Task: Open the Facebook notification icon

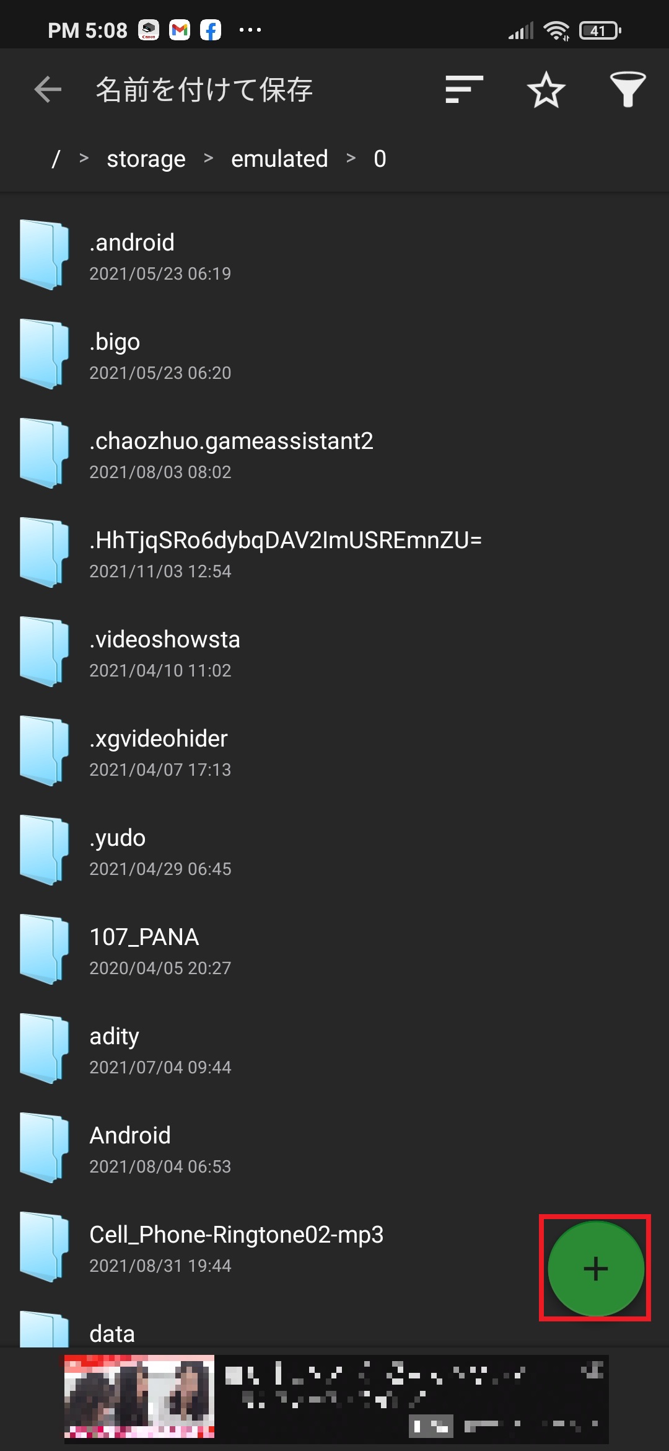Action: (211, 30)
